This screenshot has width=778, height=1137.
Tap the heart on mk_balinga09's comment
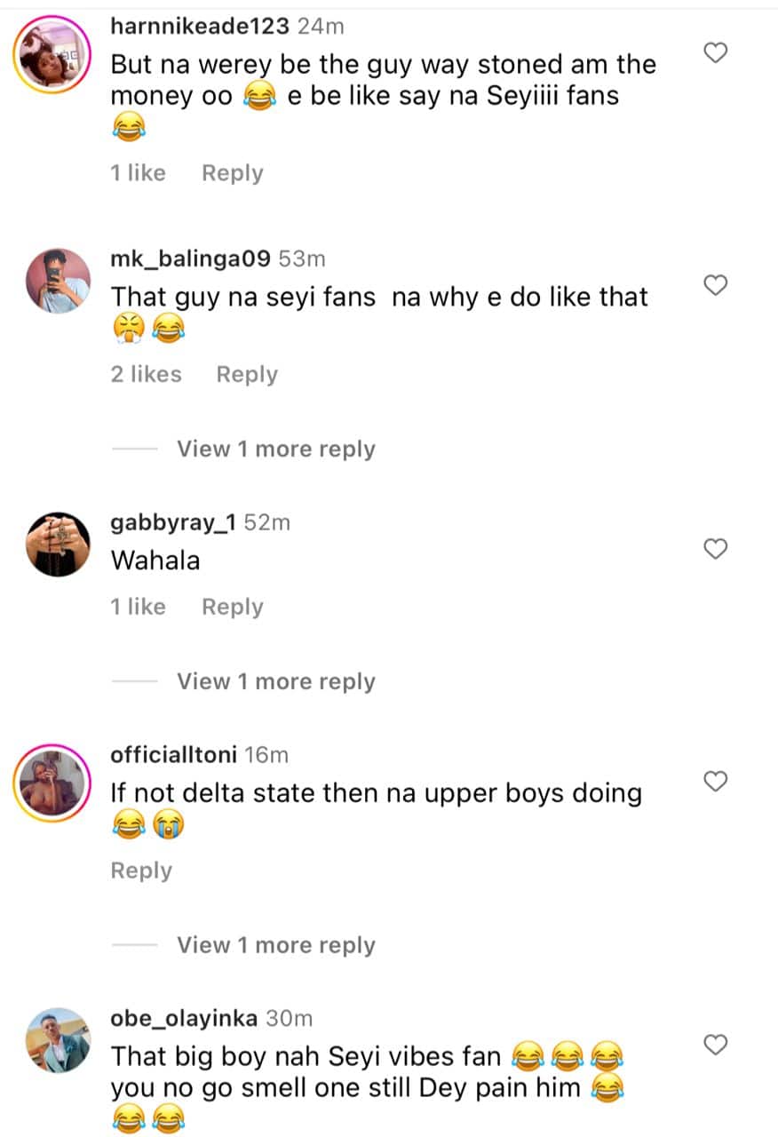[x=716, y=285]
